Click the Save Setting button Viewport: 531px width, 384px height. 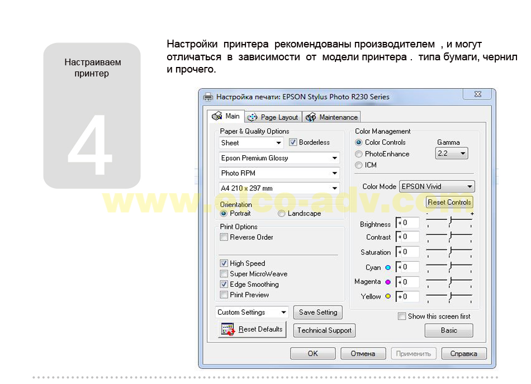[318, 313]
